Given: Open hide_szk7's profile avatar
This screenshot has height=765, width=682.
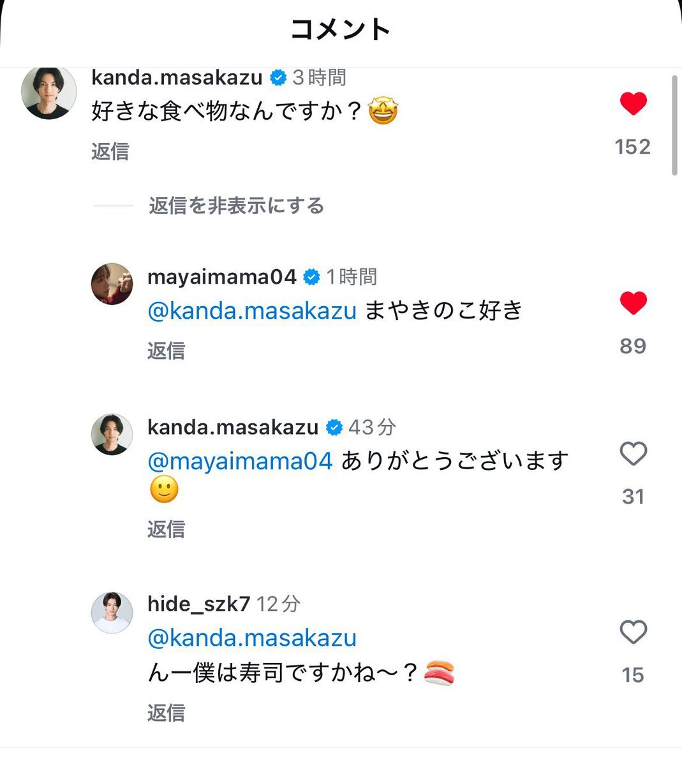Looking at the screenshot, I should [x=112, y=612].
